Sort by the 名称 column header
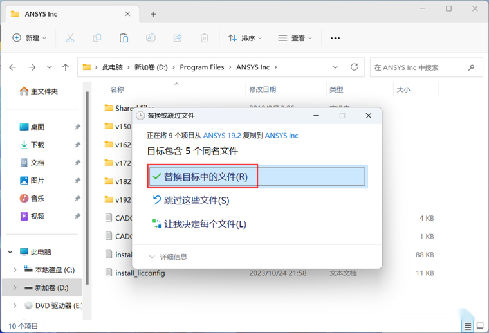Screen dimensions: 489x333 117,90
